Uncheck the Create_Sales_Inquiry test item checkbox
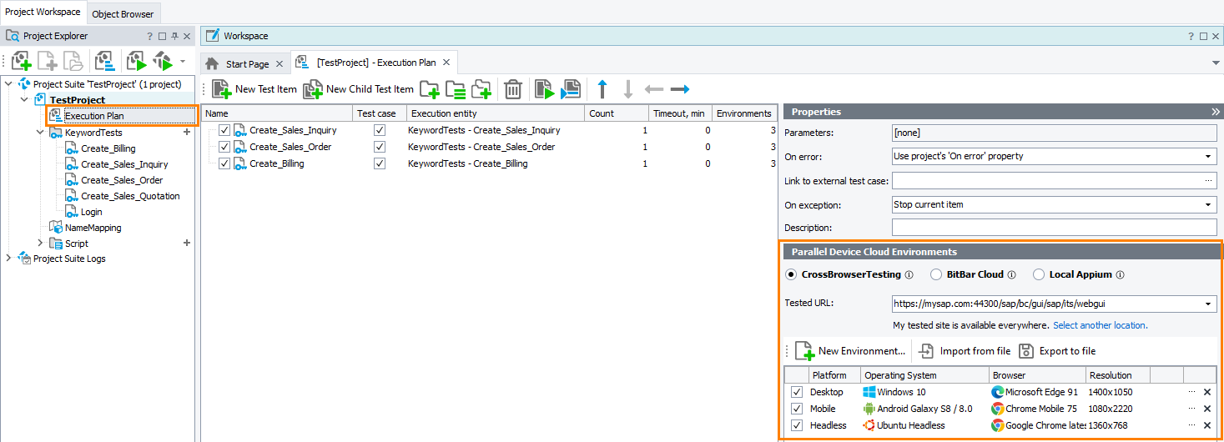The width and height of the screenshot is (1224, 442). pos(224,130)
